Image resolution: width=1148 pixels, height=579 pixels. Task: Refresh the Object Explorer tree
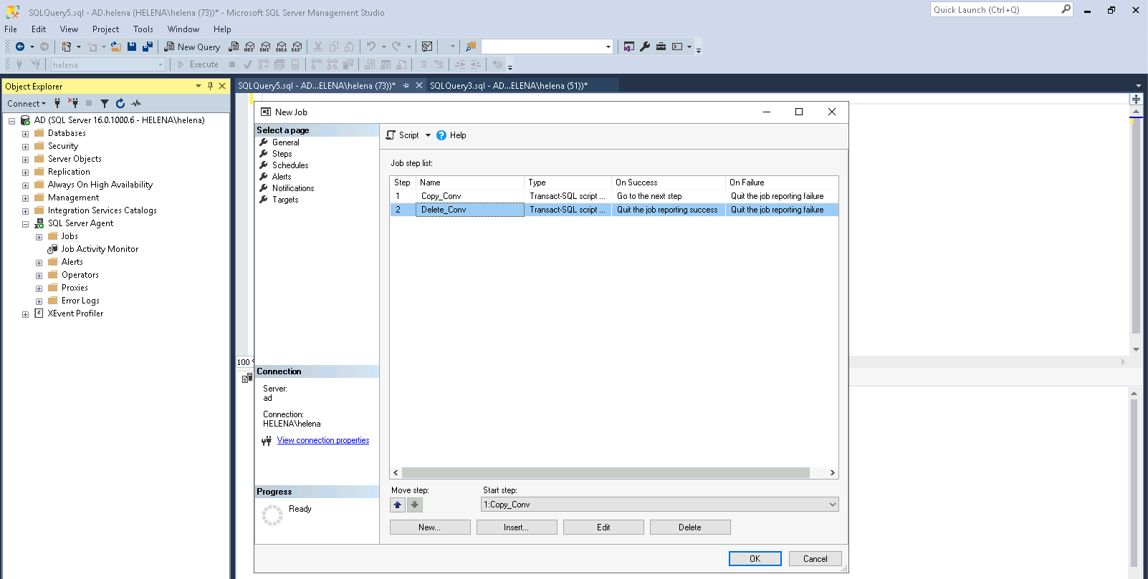[x=120, y=104]
